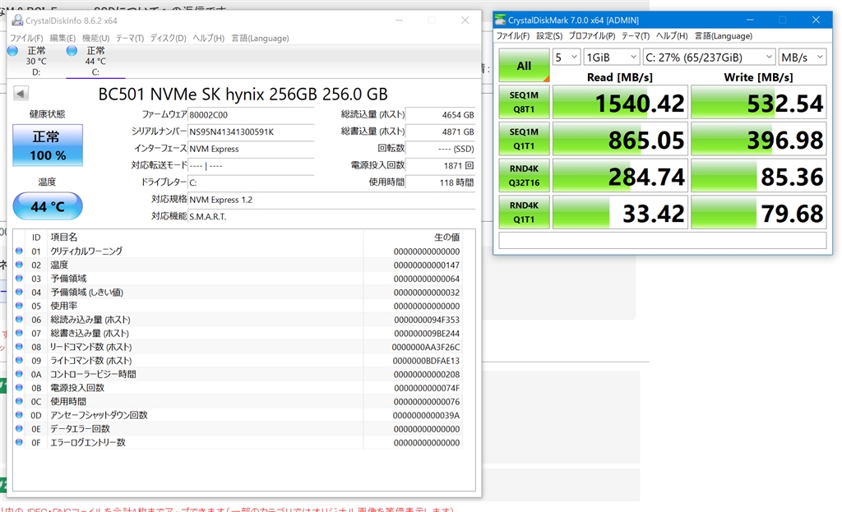Select disk D: status circle icon
Image resolution: width=842 pixels, height=512 pixels.
click(13, 51)
